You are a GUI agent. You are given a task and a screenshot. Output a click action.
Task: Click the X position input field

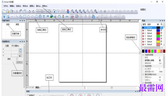tap(8, 49)
